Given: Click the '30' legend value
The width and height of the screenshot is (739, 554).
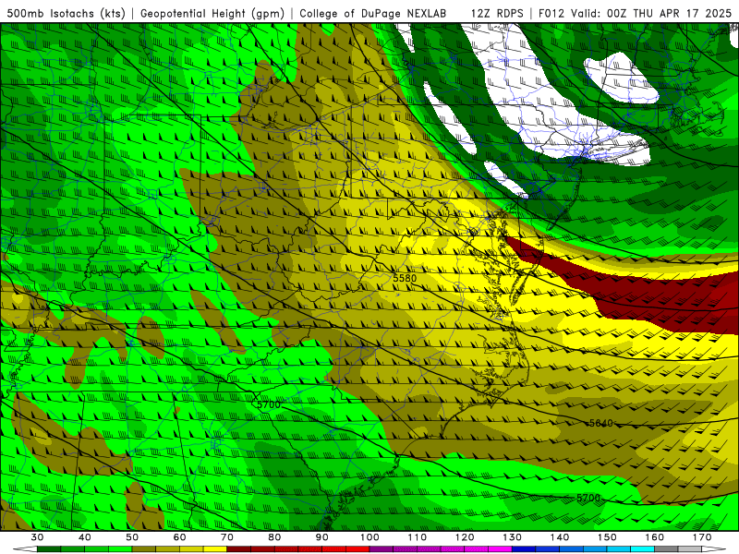Looking at the screenshot, I should (x=37, y=537).
